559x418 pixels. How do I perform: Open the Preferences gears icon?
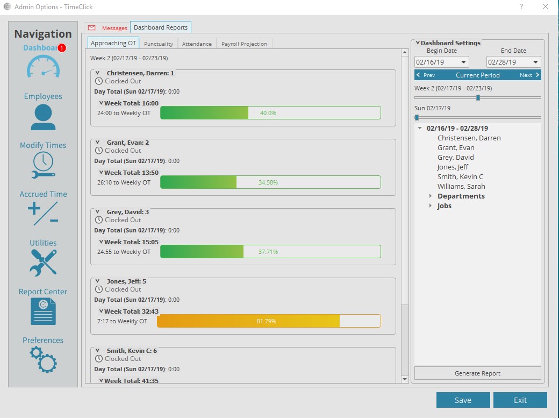(x=43, y=360)
